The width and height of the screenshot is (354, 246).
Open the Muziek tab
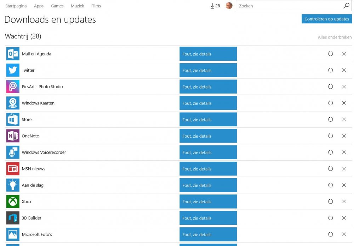click(x=78, y=6)
